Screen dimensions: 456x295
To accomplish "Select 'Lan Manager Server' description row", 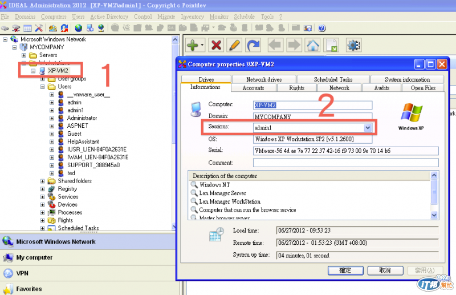I will click(222, 193).
